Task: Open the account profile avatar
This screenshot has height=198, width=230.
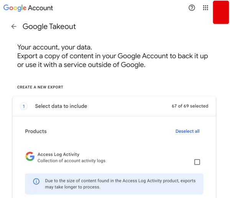Action: pyautogui.click(x=221, y=12)
